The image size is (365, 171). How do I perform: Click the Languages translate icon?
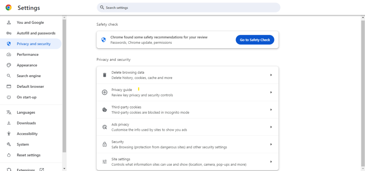click(9, 113)
